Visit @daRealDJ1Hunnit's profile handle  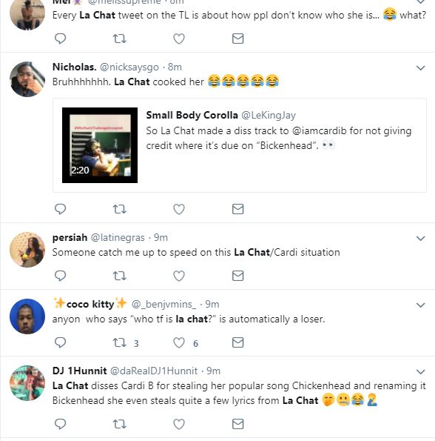[154, 371]
